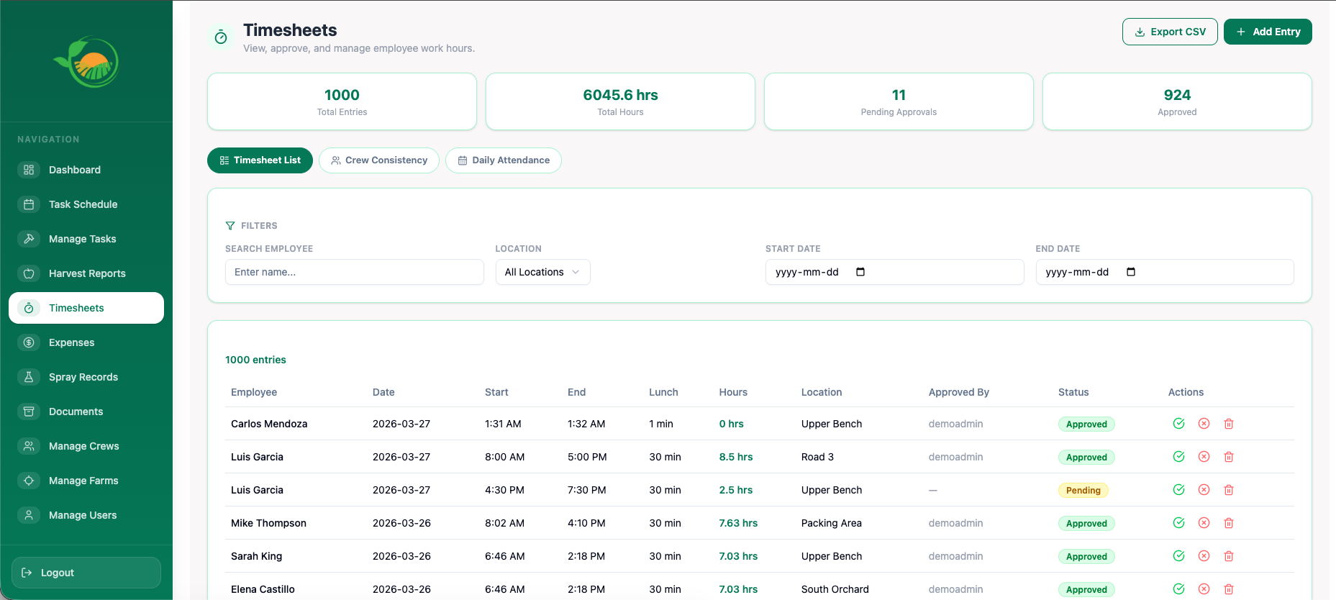Reject Carlos Mendoza's timesheet entry

click(1204, 424)
